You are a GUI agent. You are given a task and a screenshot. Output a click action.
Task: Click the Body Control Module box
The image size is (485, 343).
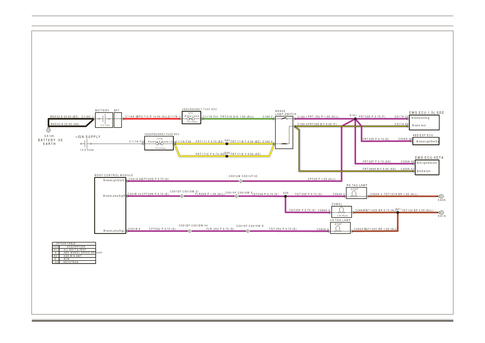coord(110,206)
